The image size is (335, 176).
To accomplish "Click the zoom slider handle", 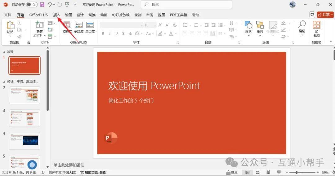I will click(x=297, y=172).
